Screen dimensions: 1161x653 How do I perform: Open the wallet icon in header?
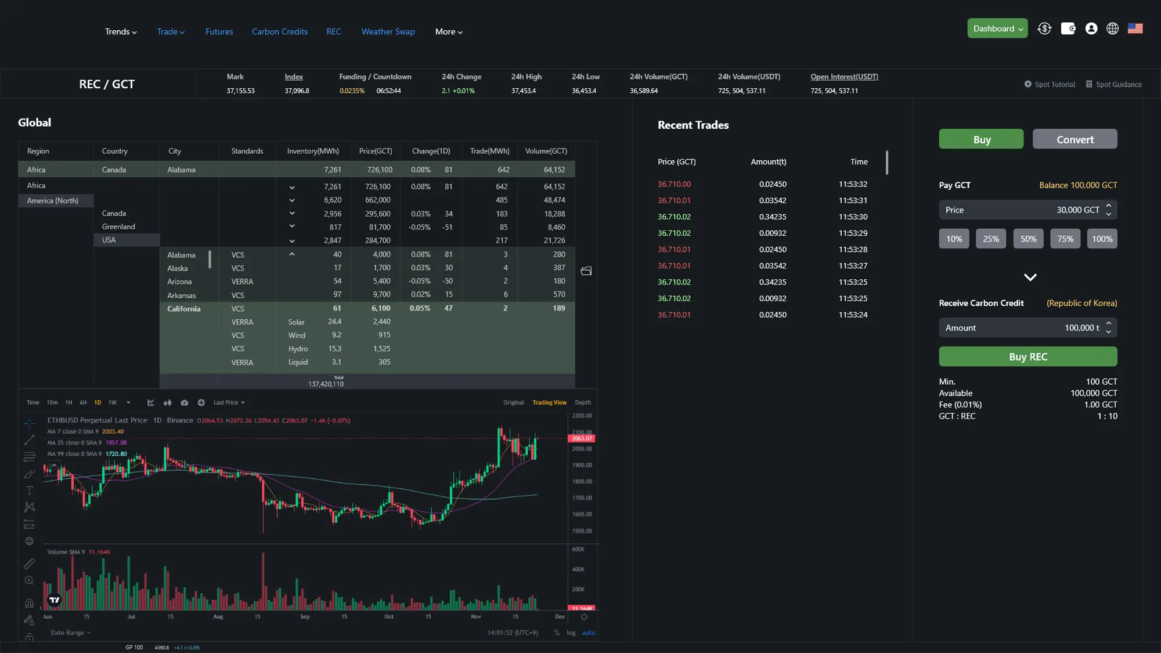pos(1068,28)
